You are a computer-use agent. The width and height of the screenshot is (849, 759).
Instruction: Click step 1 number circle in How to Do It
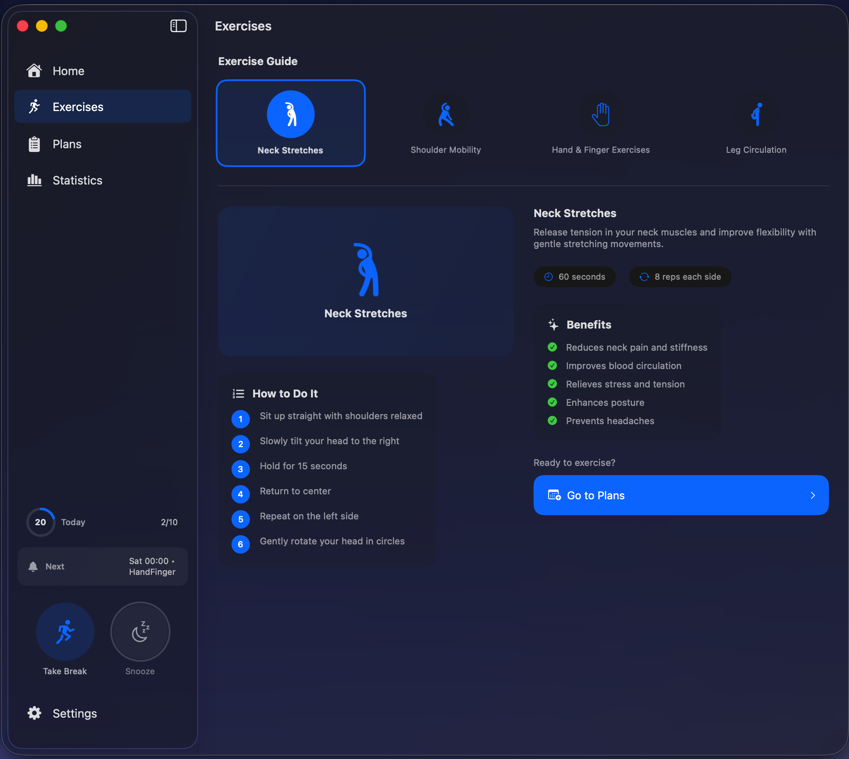click(x=240, y=419)
